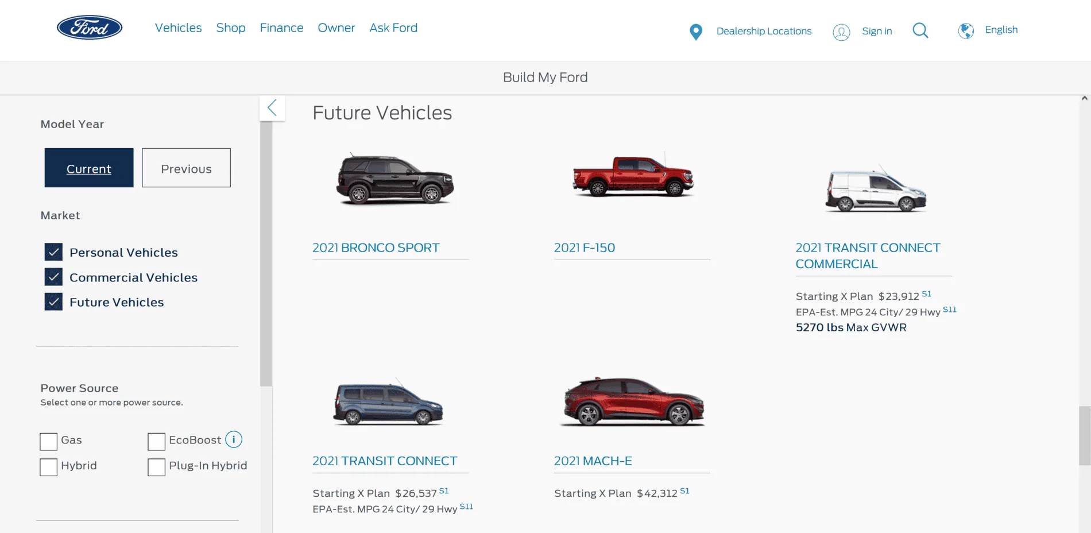Click the Build My Ford heading
The image size is (1091, 533).
(x=545, y=78)
